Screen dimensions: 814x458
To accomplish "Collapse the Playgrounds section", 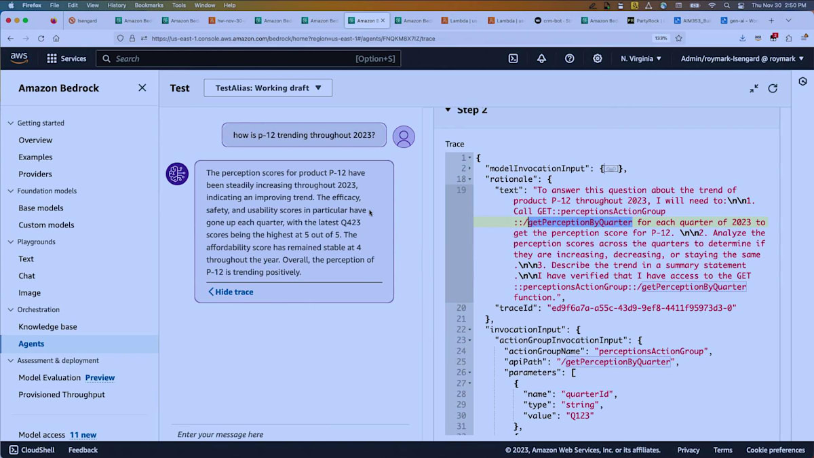I will tap(10, 242).
